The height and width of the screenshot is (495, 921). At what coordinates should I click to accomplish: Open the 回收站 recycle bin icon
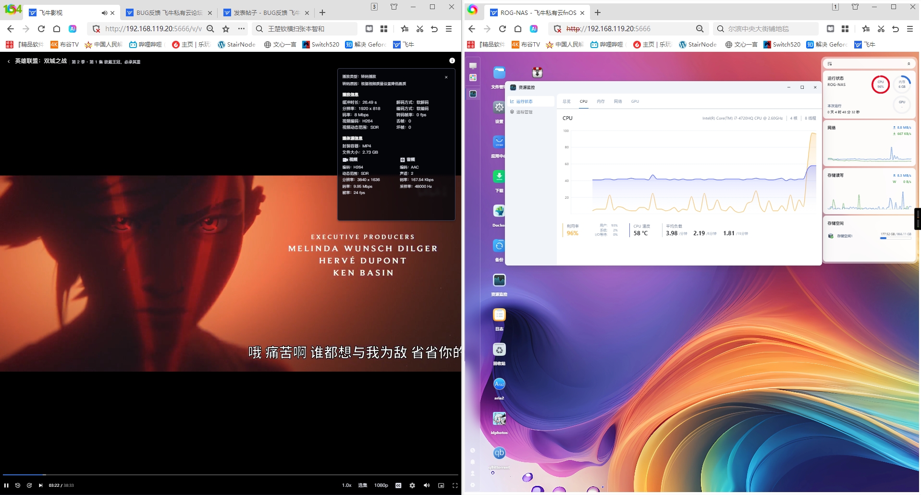click(499, 350)
